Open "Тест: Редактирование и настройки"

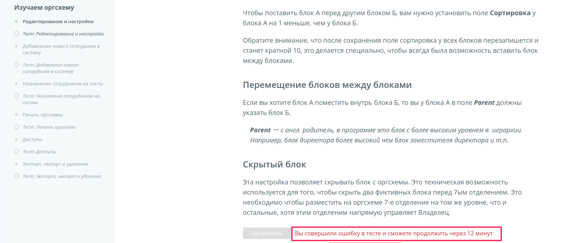[x=63, y=34]
